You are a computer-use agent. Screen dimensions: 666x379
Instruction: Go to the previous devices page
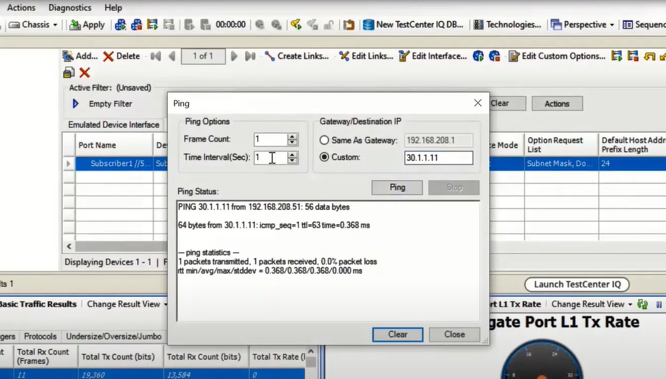pos(171,56)
